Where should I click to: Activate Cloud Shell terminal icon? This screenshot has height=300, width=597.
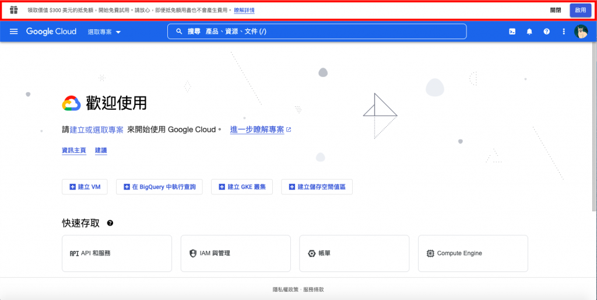click(x=512, y=32)
